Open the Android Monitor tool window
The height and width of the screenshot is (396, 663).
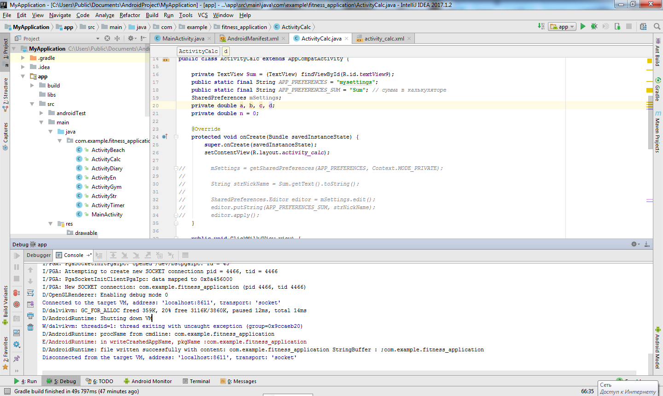pos(147,381)
